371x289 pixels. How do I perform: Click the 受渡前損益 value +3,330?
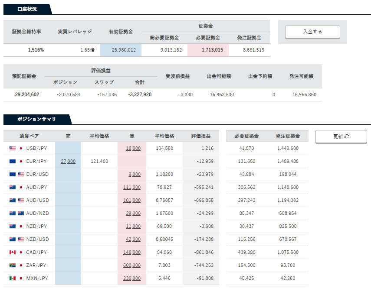click(x=185, y=94)
